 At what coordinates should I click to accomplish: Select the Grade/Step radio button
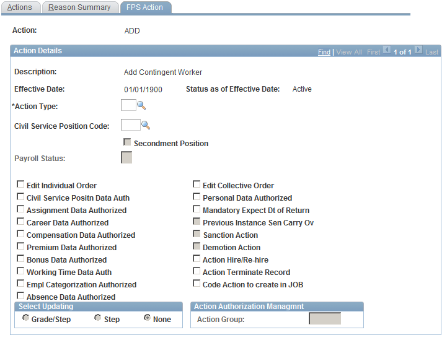coord(25,318)
